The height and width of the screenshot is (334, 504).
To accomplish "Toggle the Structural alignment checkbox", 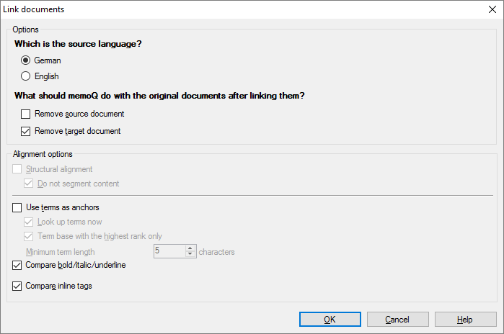I will (x=17, y=169).
